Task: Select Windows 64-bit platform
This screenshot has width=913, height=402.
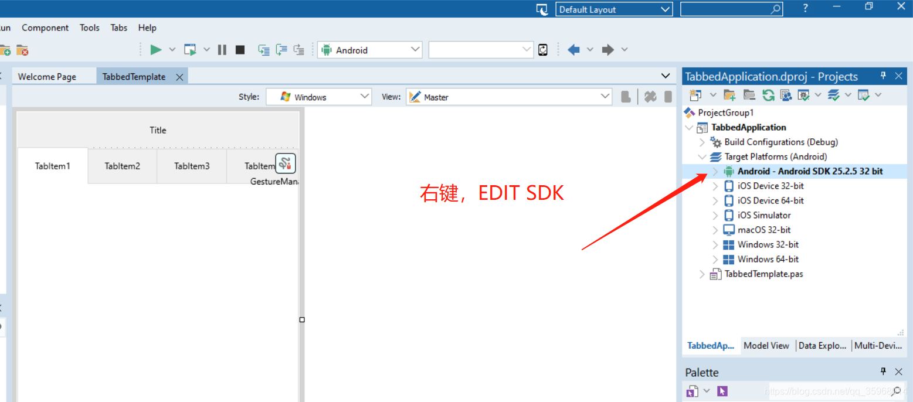Action: [768, 259]
